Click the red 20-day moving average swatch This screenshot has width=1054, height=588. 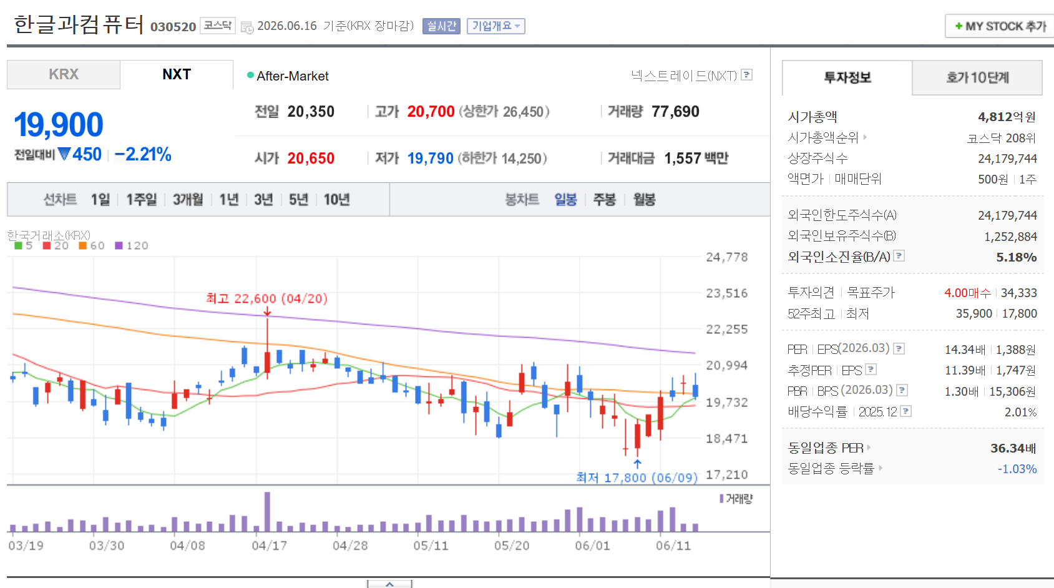point(46,246)
